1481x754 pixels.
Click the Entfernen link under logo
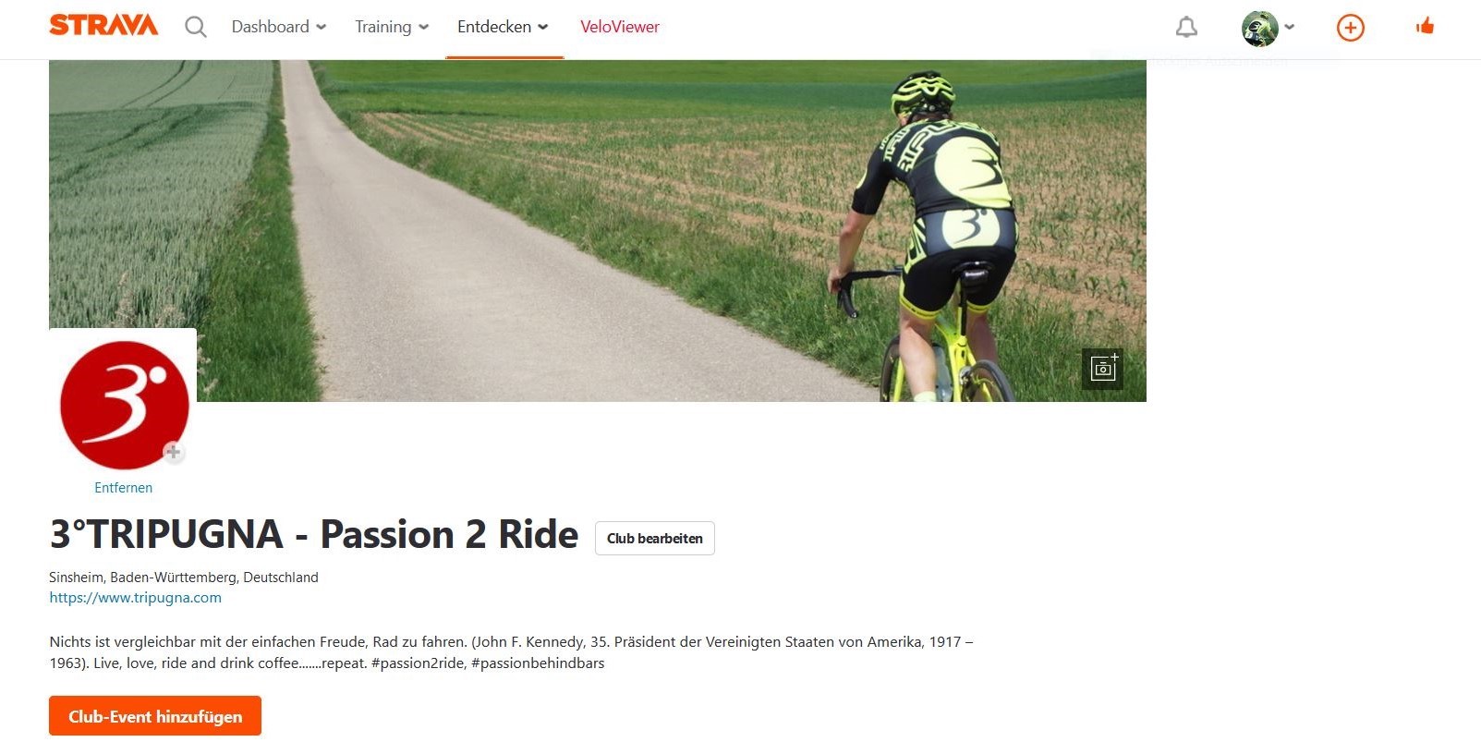tap(124, 488)
